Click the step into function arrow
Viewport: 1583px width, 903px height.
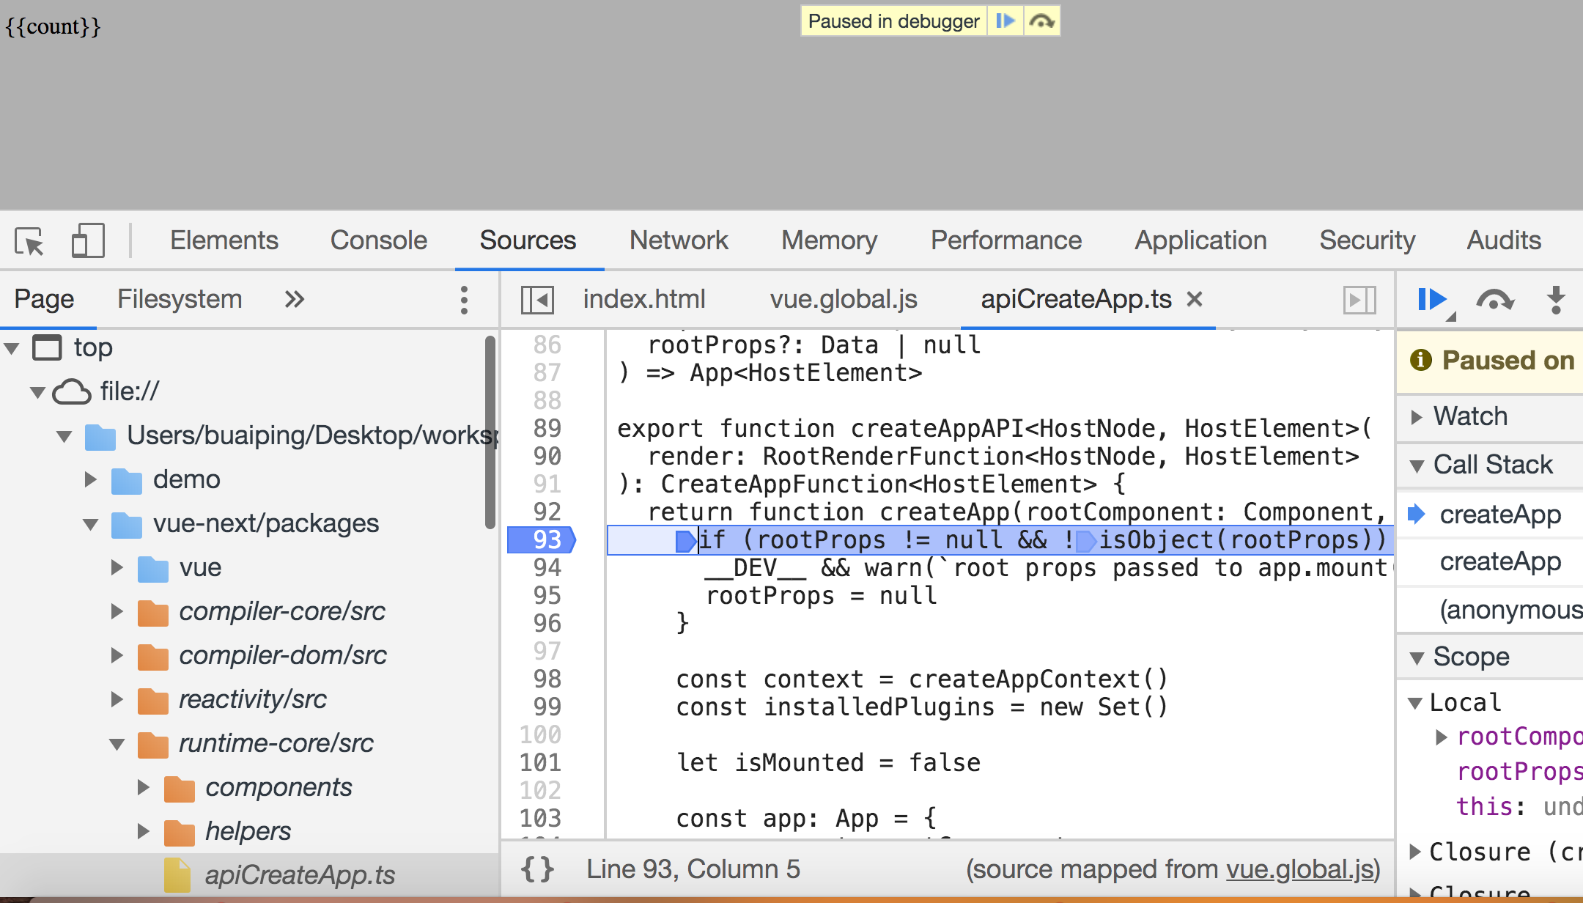click(x=1555, y=300)
